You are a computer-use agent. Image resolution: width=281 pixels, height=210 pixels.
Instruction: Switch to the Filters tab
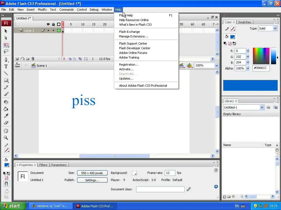[x=43, y=165]
